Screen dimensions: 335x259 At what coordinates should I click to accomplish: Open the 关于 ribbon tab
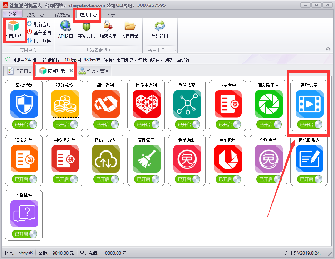click(110, 15)
